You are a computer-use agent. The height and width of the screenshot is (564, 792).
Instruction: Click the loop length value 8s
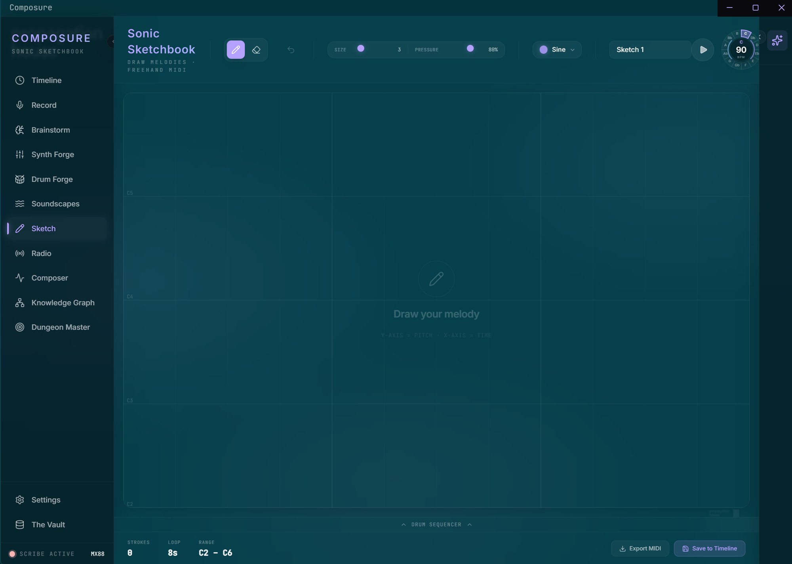[173, 553]
